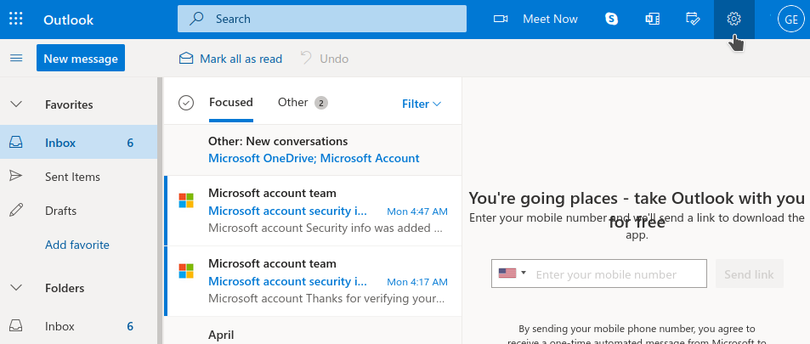This screenshot has width=810, height=344.
Task: Mark all as read
Action: [231, 59]
